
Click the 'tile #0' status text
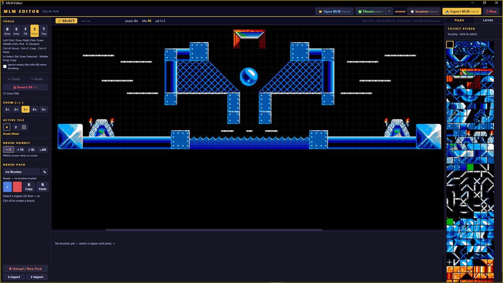click(x=147, y=21)
